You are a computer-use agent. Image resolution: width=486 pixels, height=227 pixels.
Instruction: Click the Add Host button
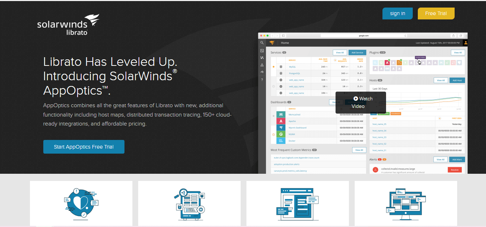click(x=457, y=80)
